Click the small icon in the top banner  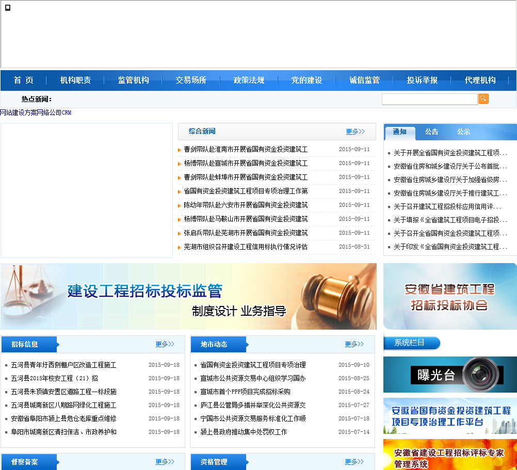pyautogui.click(x=8, y=8)
